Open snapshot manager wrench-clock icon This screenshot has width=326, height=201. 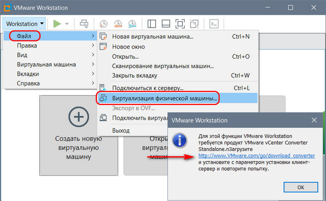click(132, 24)
